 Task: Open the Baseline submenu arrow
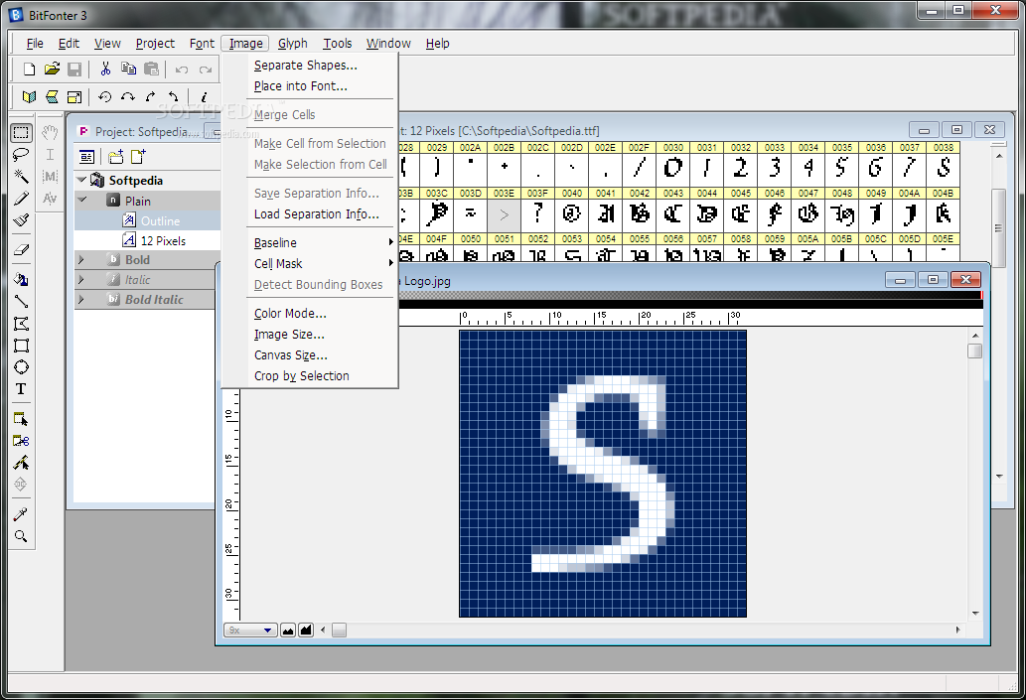390,242
